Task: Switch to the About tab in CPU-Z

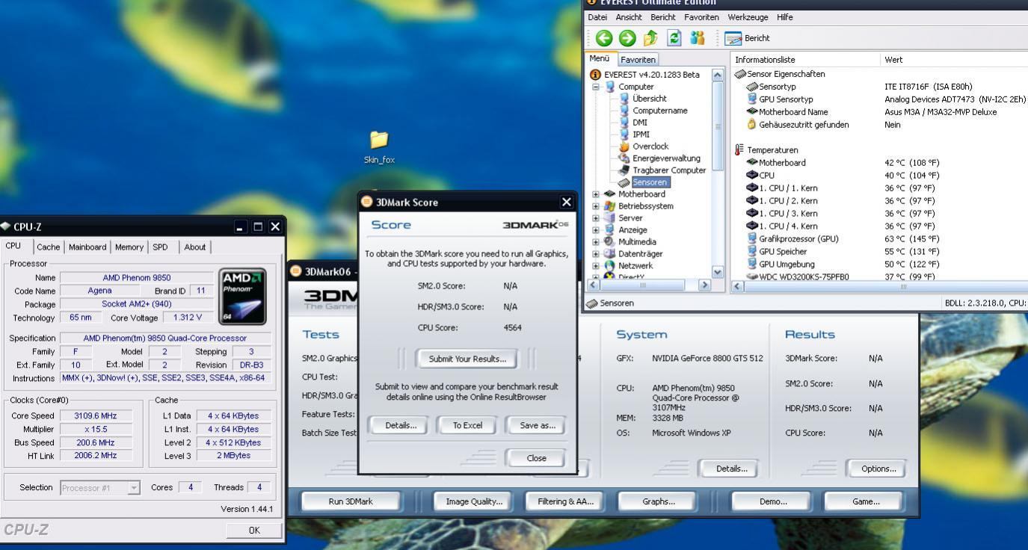Action: coord(195,247)
